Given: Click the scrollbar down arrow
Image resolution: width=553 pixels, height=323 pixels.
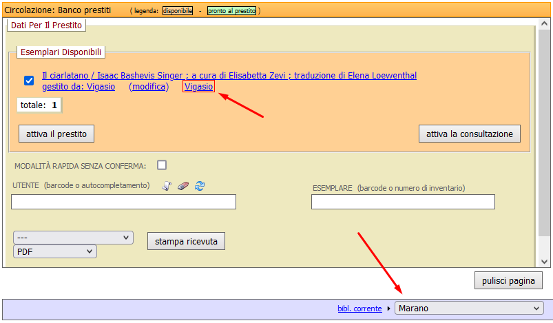Looking at the screenshot, I should pyautogui.click(x=544, y=262).
